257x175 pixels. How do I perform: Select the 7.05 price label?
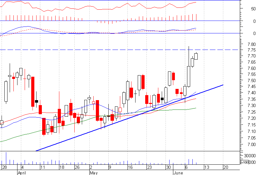click(x=251, y=138)
